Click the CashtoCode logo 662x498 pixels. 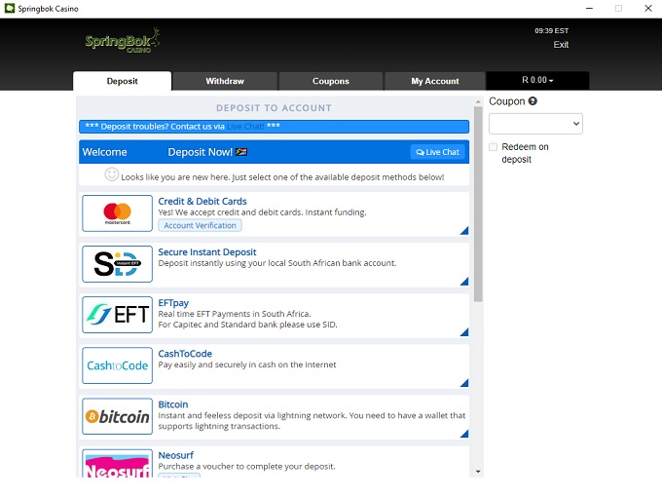pyautogui.click(x=117, y=365)
